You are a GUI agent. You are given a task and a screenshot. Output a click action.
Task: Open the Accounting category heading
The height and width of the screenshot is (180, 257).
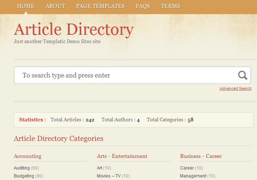coord(28,156)
